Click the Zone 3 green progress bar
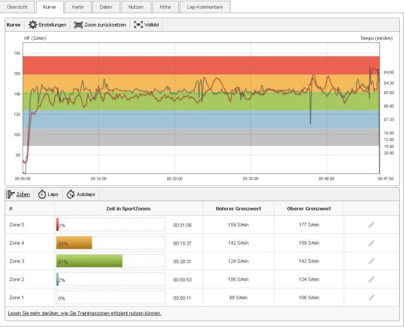Viewport: 405px width, 327px height. coord(89,261)
